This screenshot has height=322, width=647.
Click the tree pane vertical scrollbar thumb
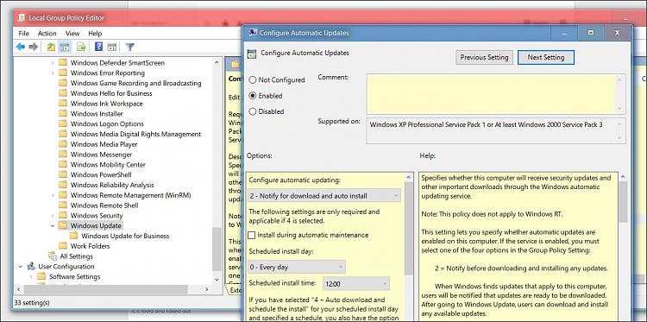(x=217, y=249)
